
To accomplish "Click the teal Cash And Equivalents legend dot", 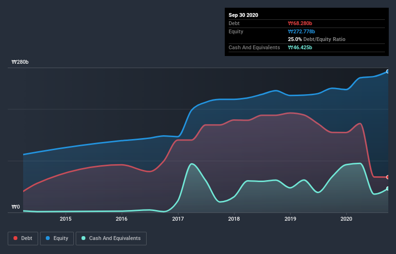I will coord(83,238).
